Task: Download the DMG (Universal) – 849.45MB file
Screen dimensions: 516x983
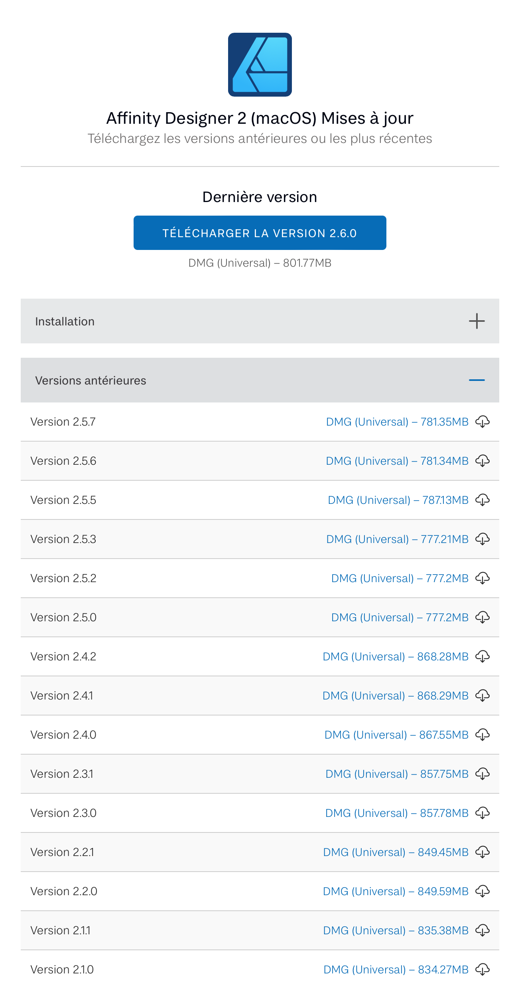Action: (396, 852)
